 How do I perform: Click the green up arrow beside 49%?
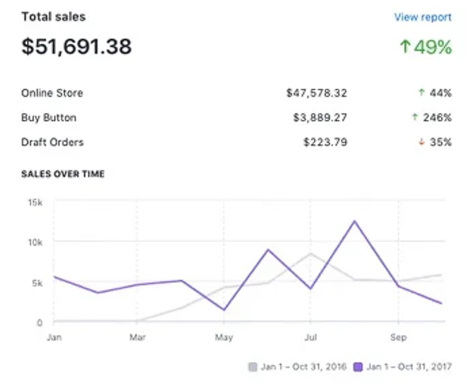click(405, 47)
